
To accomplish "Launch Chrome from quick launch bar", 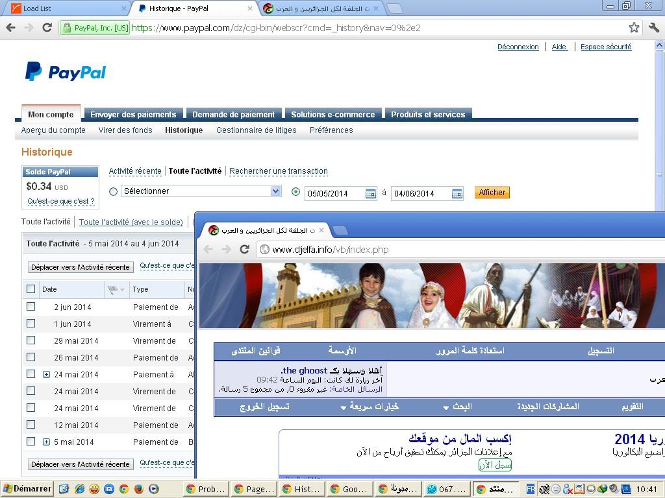I will point(124,489).
